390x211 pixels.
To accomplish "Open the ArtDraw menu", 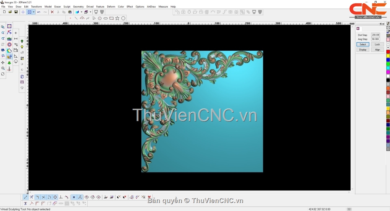I will (x=151, y=6).
